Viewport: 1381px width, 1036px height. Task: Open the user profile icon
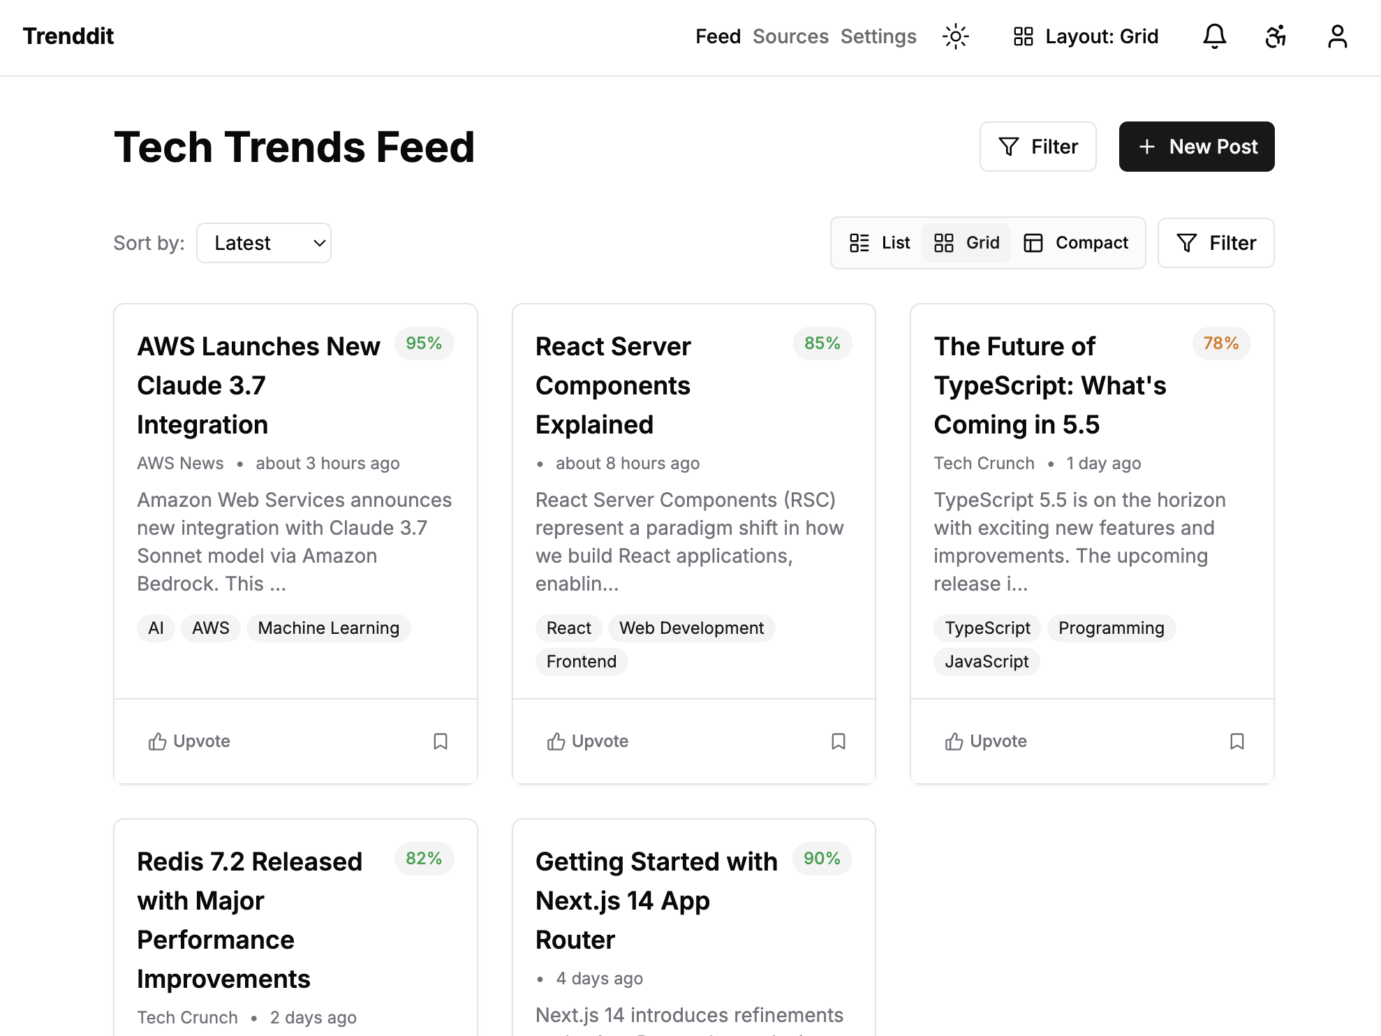[1337, 36]
